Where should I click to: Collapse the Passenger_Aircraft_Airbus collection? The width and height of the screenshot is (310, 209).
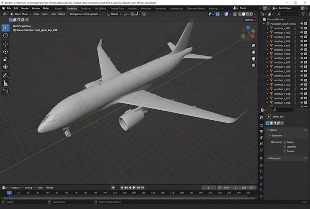(264, 24)
